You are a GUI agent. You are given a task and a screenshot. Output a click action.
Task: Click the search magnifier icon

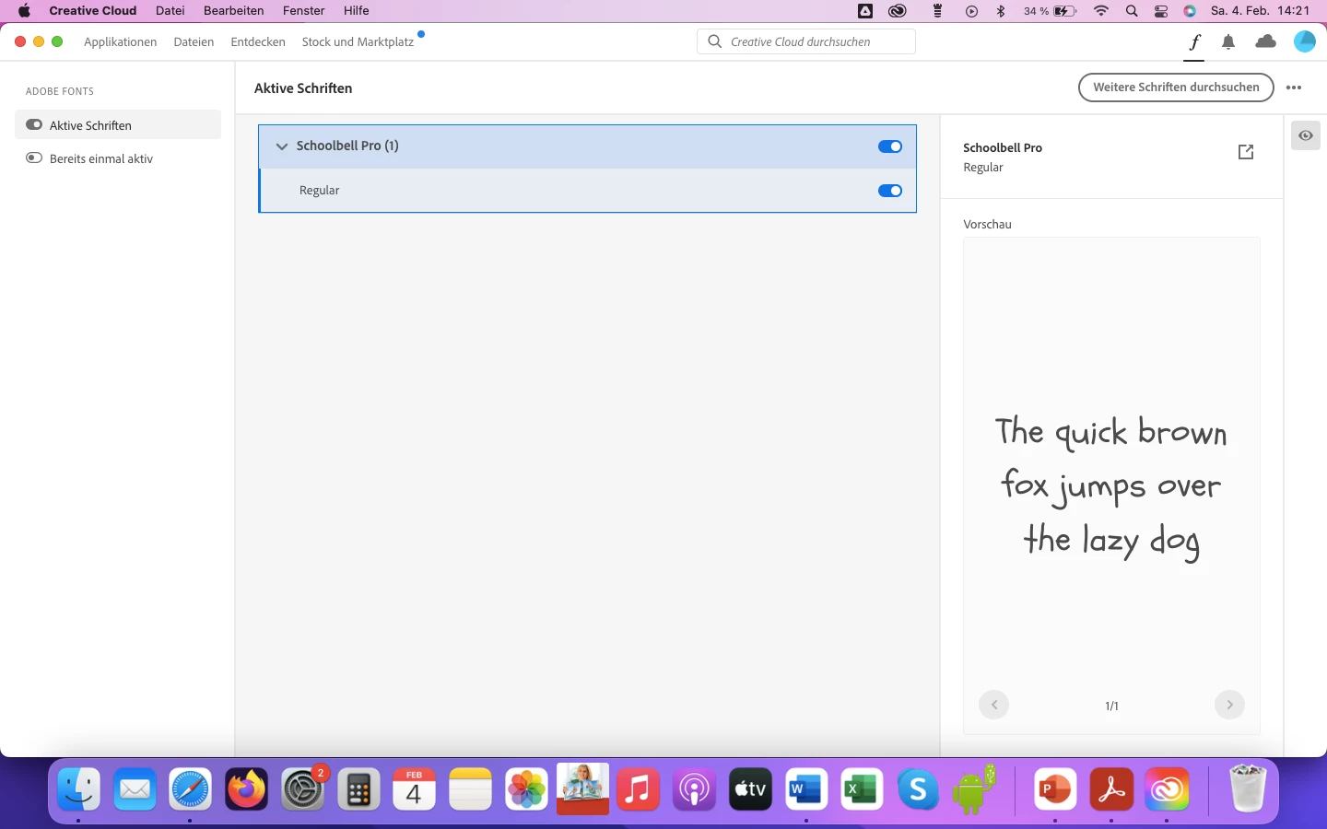[714, 41]
